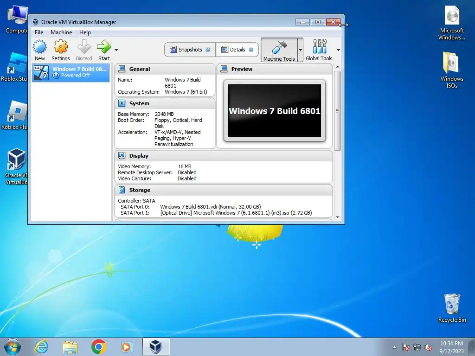Image resolution: width=475 pixels, height=356 pixels.
Task: Select Windows 7 Build 6801 VM entry
Action: [71, 72]
